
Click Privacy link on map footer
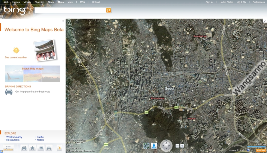coord(233,150)
